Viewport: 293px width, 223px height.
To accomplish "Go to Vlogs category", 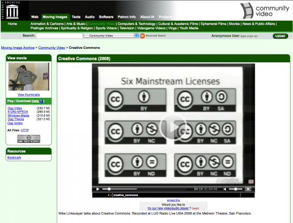I will click(172, 28).
